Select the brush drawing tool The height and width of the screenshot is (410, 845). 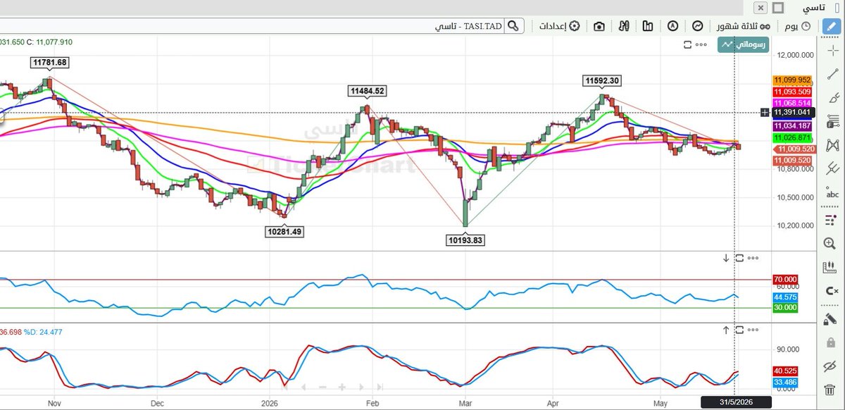(x=833, y=98)
